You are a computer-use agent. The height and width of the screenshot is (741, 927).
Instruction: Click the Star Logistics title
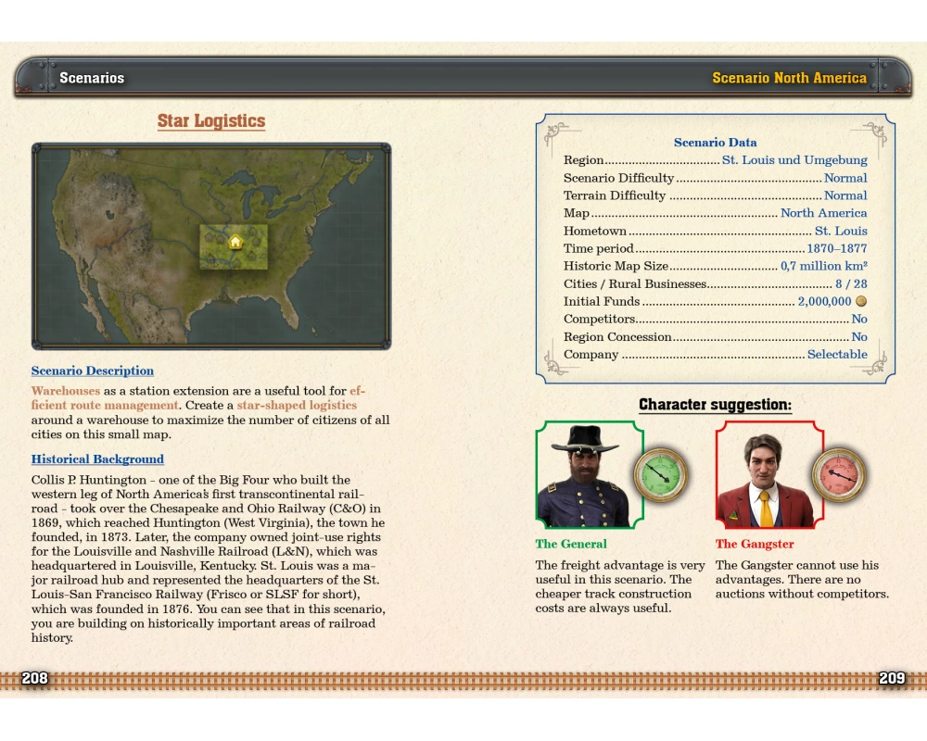point(211,121)
